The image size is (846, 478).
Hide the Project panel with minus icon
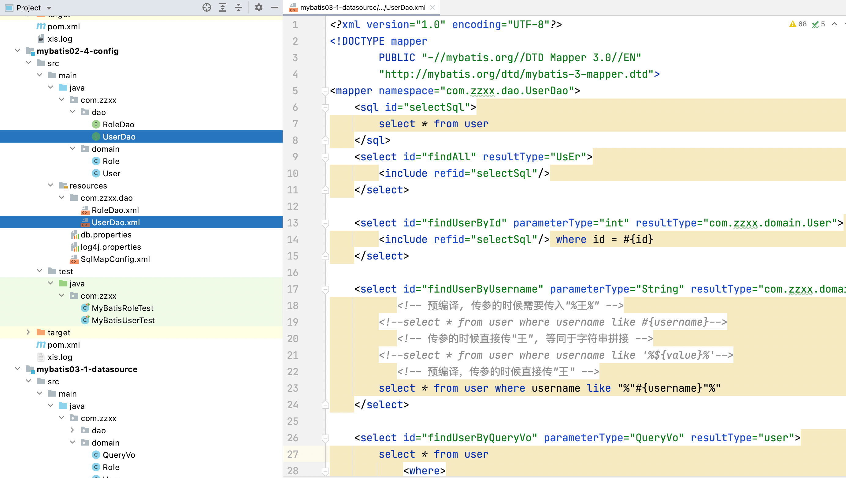[x=275, y=8]
